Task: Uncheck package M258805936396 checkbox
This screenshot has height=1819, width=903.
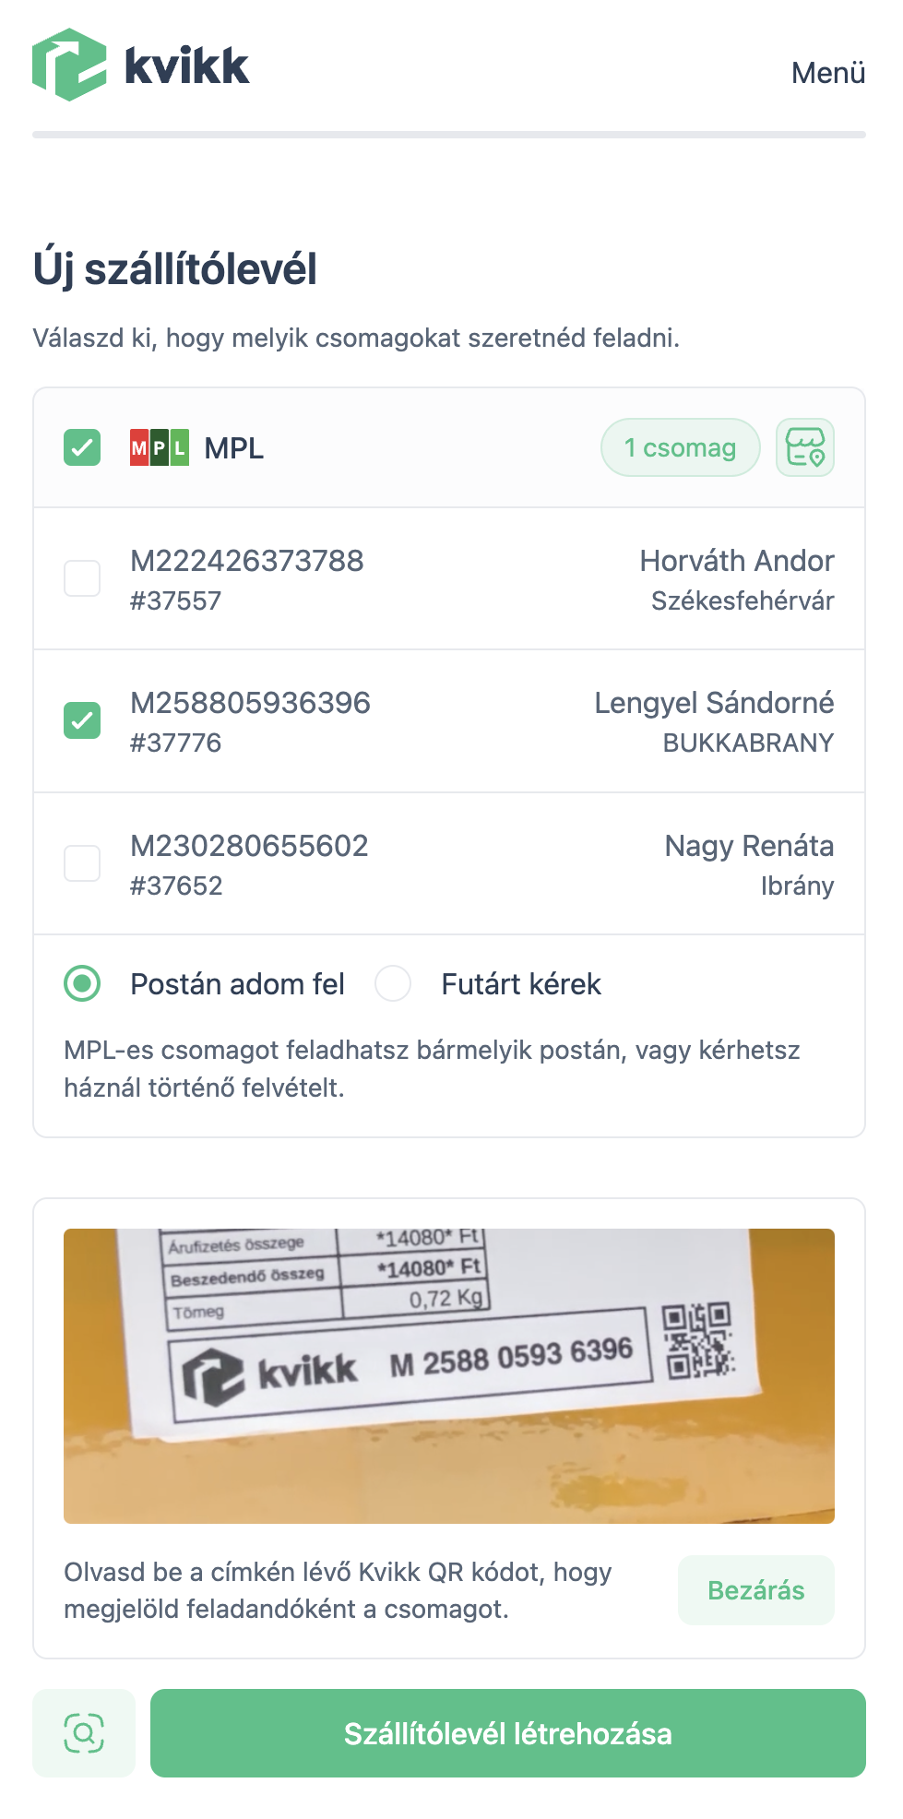Action: 82,720
